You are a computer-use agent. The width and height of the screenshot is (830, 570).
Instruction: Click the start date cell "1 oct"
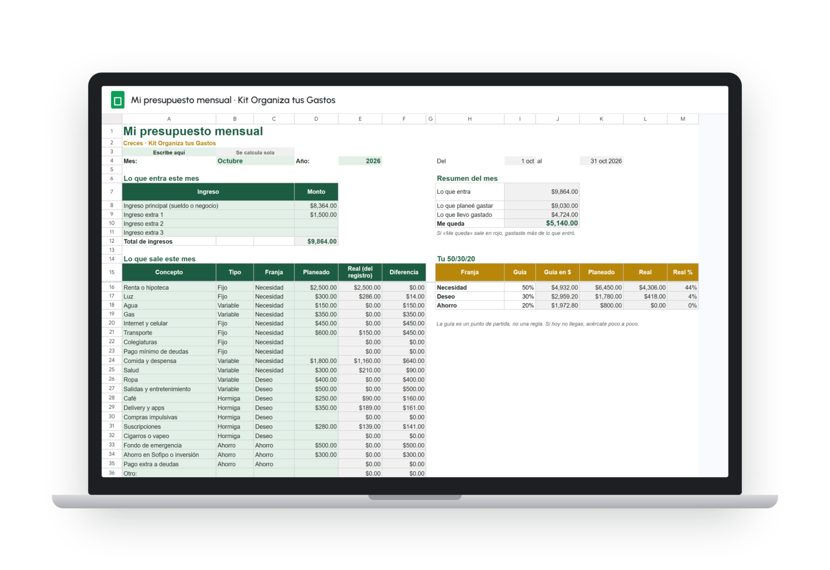coord(520,161)
